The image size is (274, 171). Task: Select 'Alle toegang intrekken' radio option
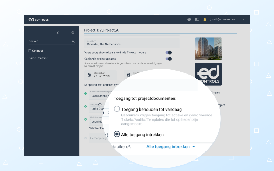(117, 134)
